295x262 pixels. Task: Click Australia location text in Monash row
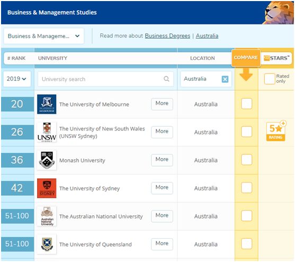206,160
